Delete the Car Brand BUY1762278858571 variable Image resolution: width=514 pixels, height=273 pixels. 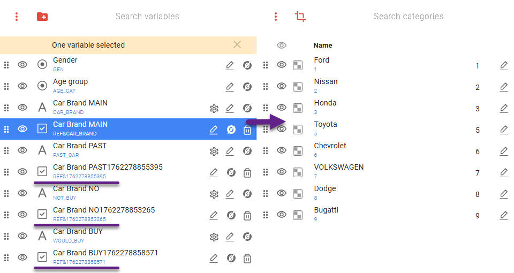247,258
